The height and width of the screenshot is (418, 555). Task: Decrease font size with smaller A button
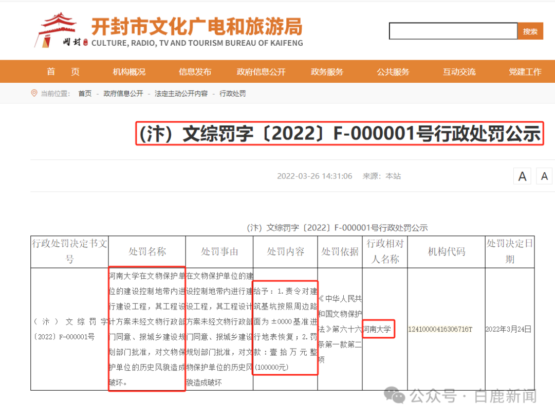(544, 176)
